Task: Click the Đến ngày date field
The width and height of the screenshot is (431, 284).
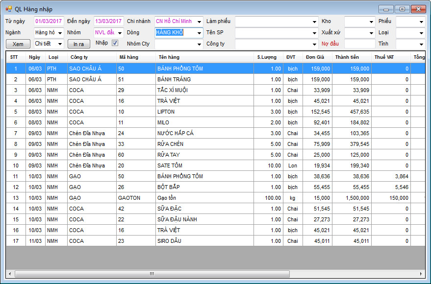Action: pyautogui.click(x=108, y=22)
